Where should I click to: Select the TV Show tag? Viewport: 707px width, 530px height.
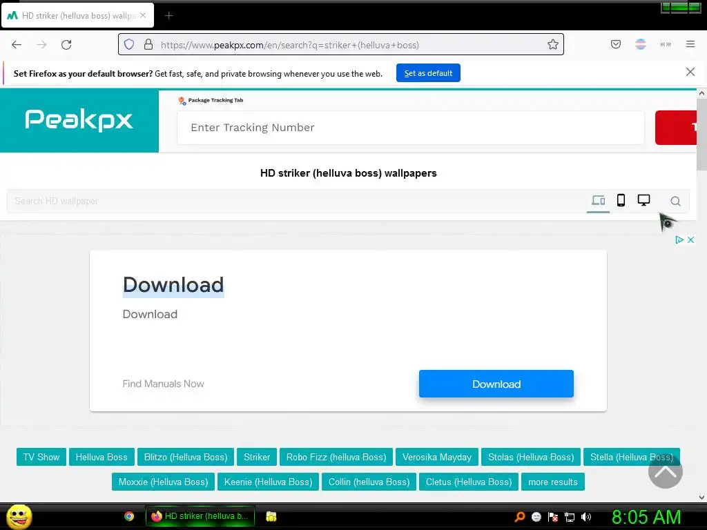click(x=41, y=457)
